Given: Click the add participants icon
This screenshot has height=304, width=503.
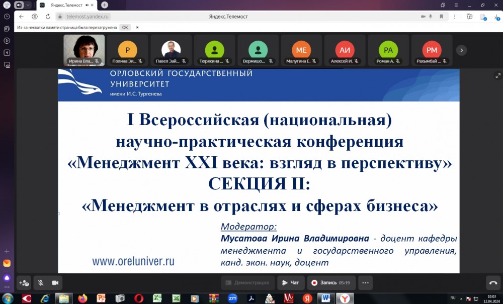Looking at the screenshot, I should point(24,283).
